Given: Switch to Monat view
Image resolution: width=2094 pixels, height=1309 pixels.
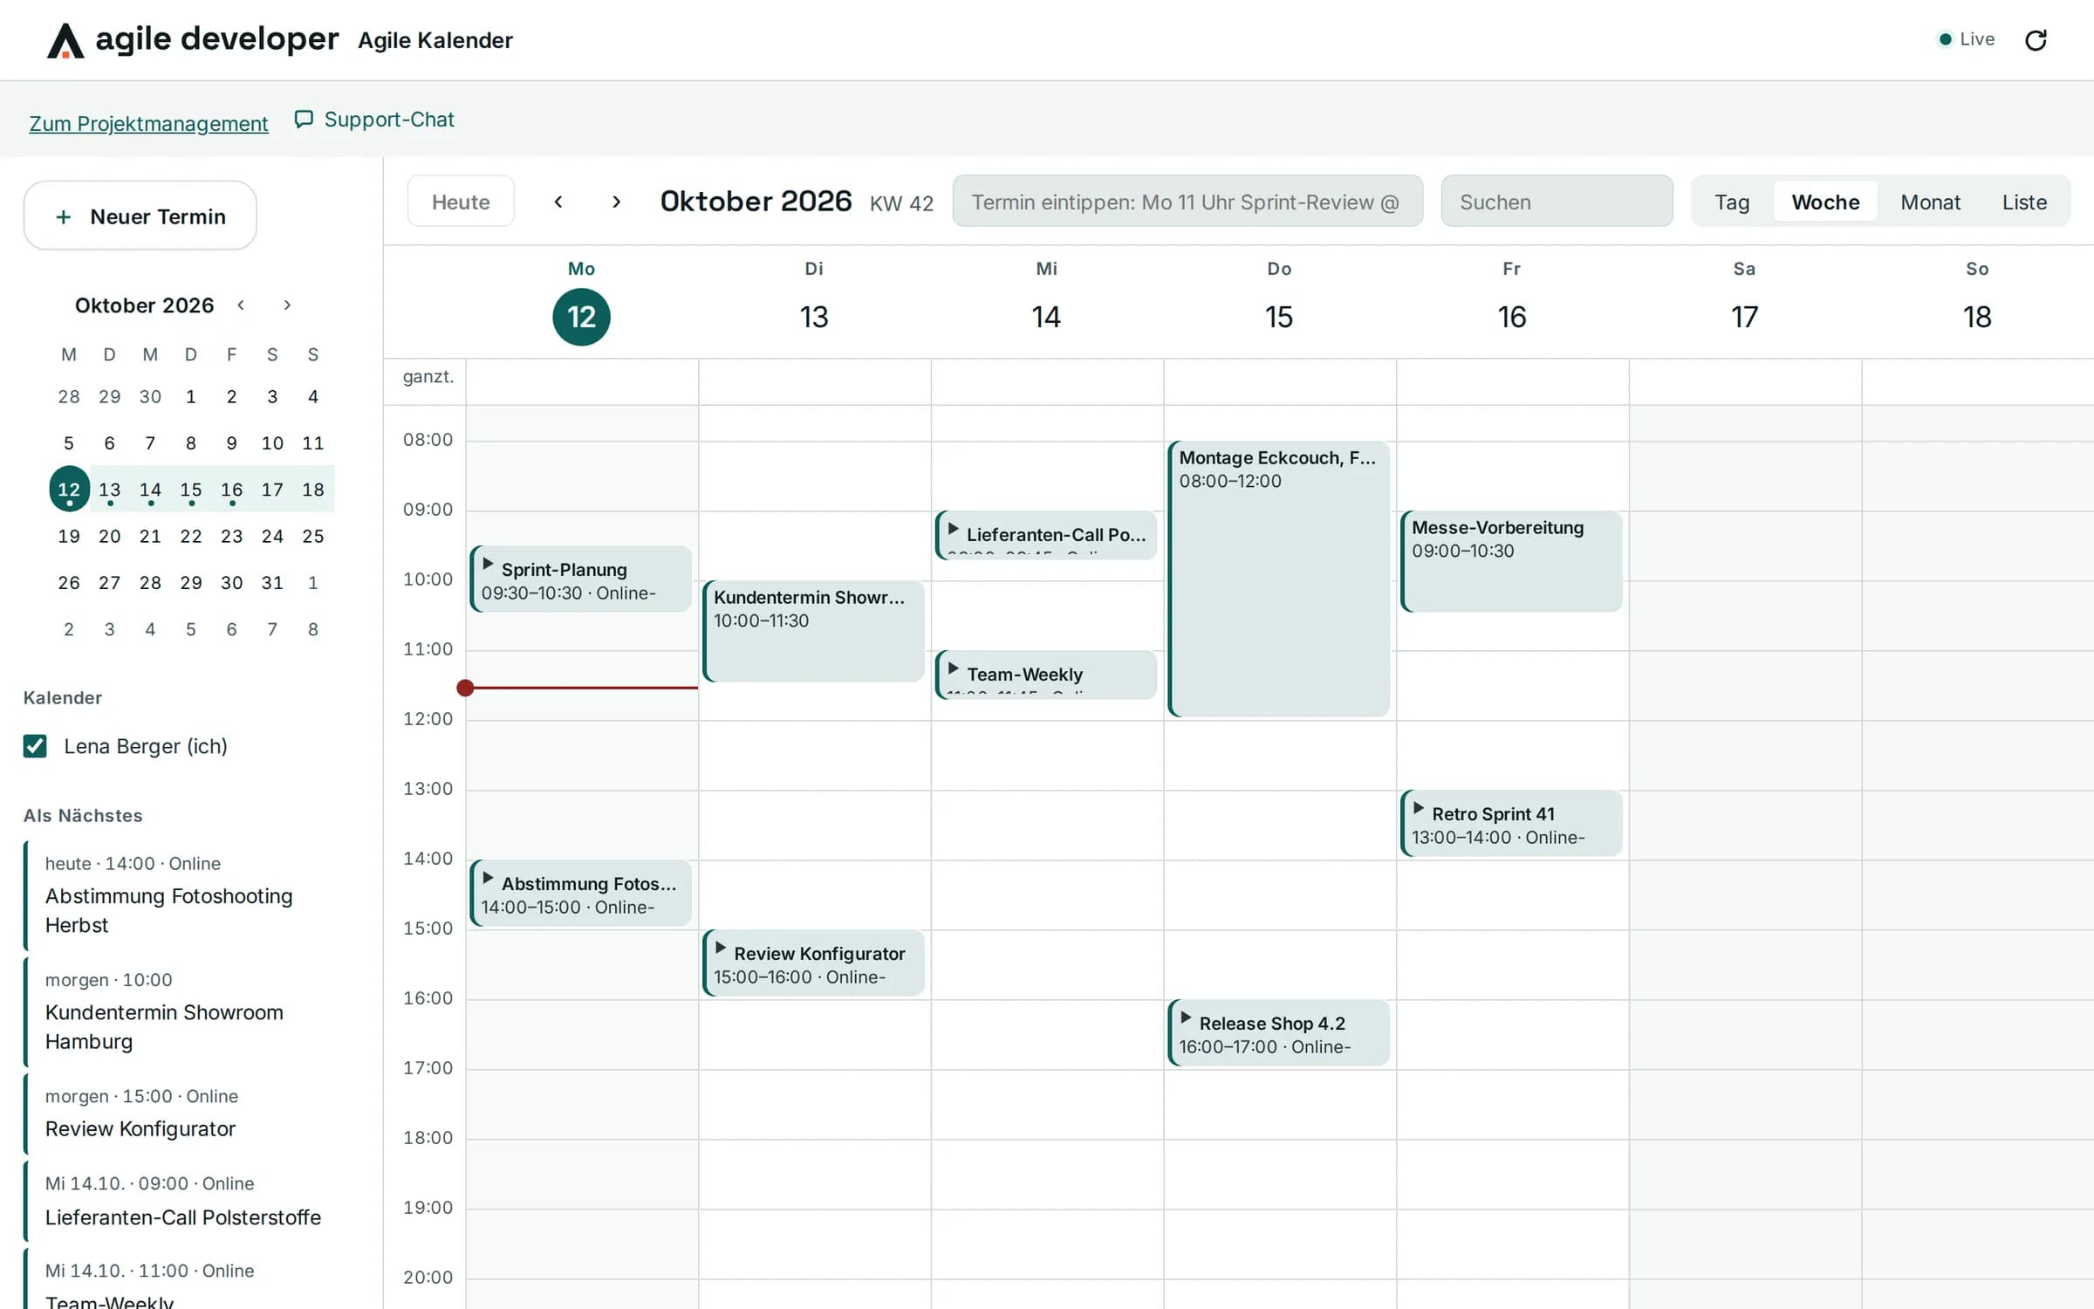Looking at the screenshot, I should pos(1930,202).
